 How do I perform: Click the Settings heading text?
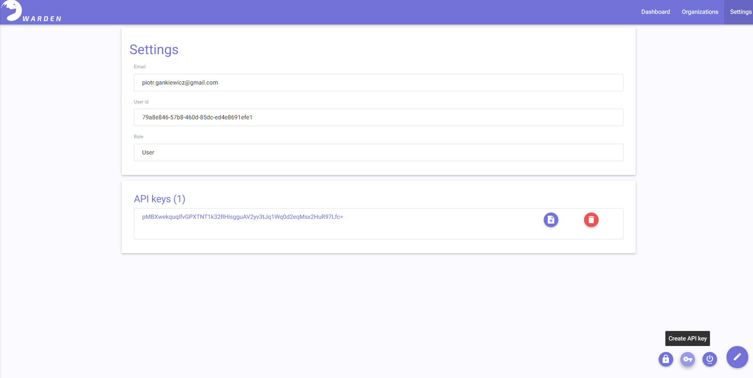point(154,49)
